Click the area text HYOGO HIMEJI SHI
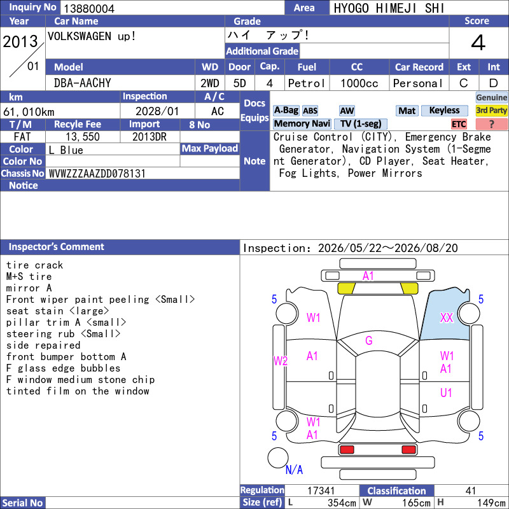This screenshot has width=509, height=509. point(389,8)
